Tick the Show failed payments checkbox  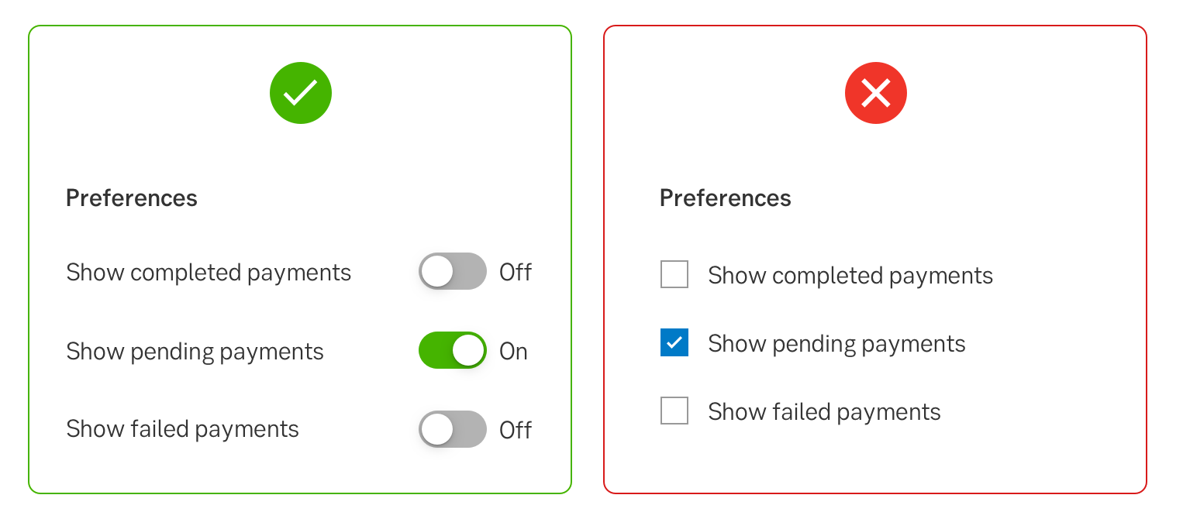674,411
